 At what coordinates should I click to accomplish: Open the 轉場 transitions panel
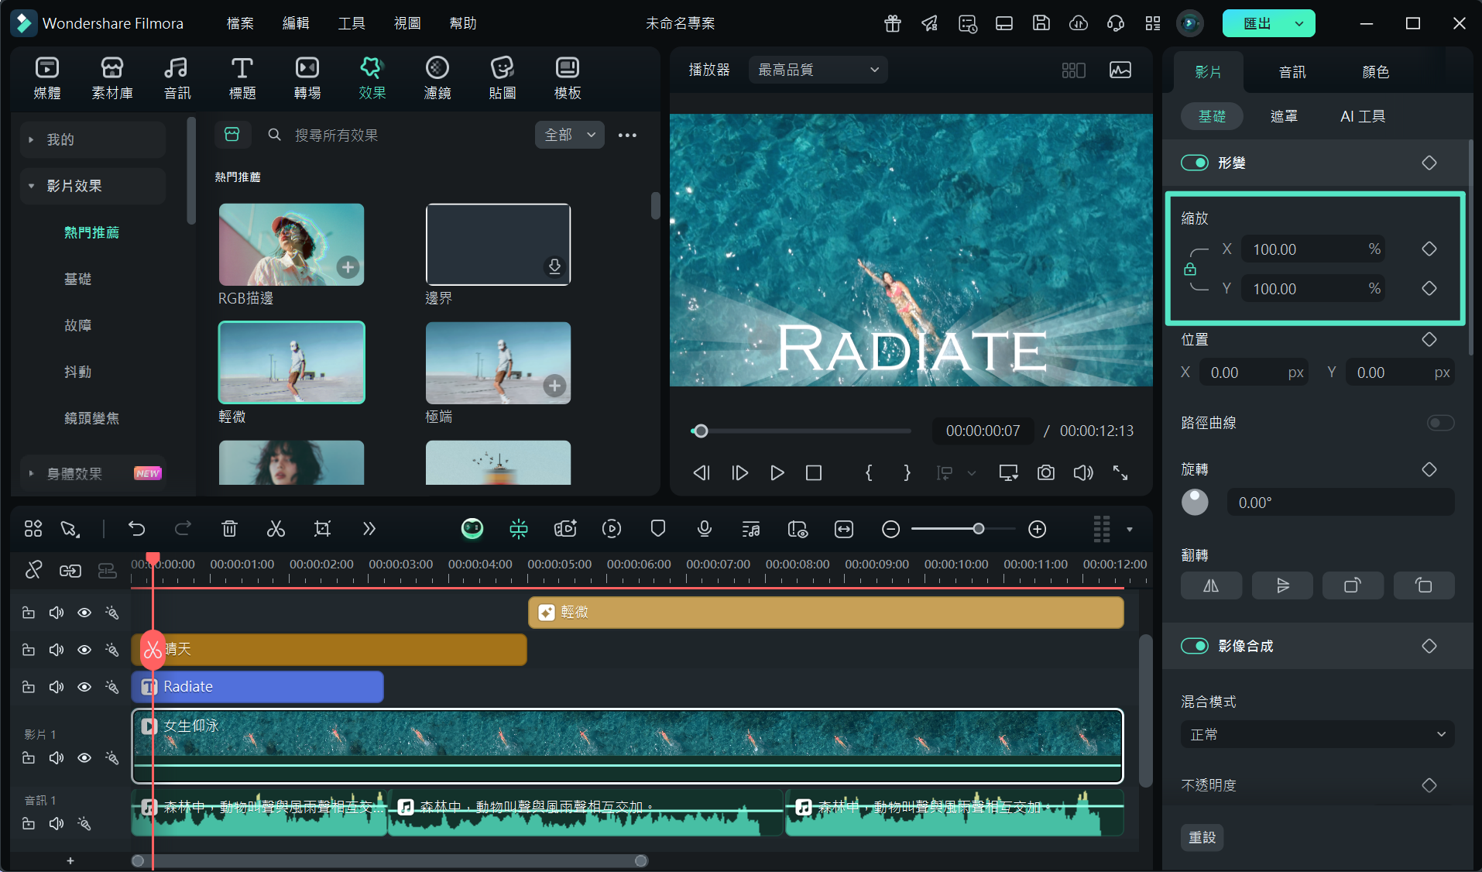[x=307, y=78]
